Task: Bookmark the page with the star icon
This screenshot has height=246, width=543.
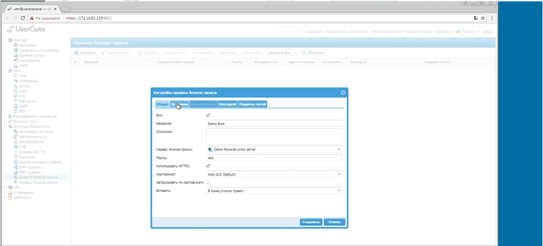Action: pos(483,18)
